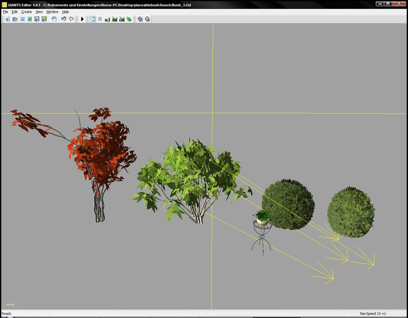Click the Save As floppy icon with star
The height and width of the screenshot is (318, 408).
[x=44, y=19]
